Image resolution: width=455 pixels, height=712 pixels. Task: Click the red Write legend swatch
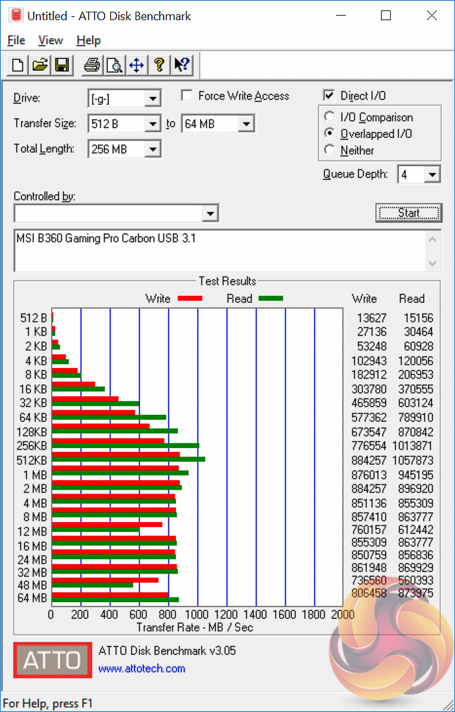tap(190, 298)
